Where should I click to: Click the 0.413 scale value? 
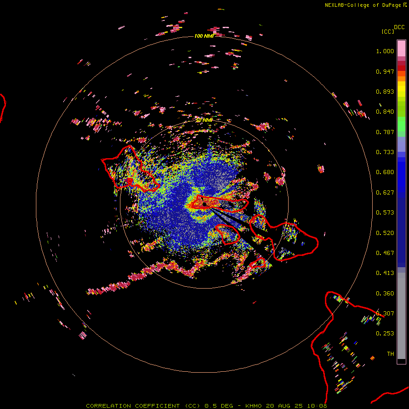click(x=385, y=273)
